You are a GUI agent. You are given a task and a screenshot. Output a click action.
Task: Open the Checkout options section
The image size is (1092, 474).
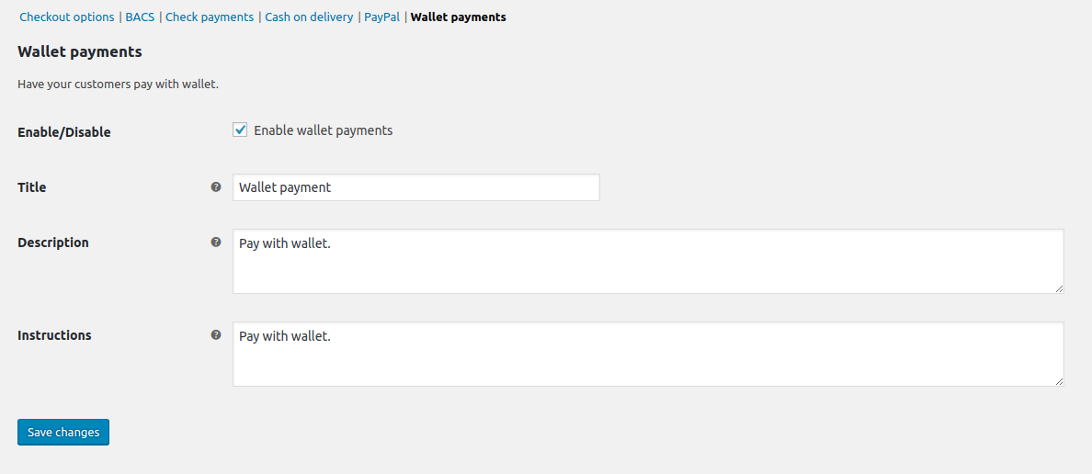[x=67, y=17]
